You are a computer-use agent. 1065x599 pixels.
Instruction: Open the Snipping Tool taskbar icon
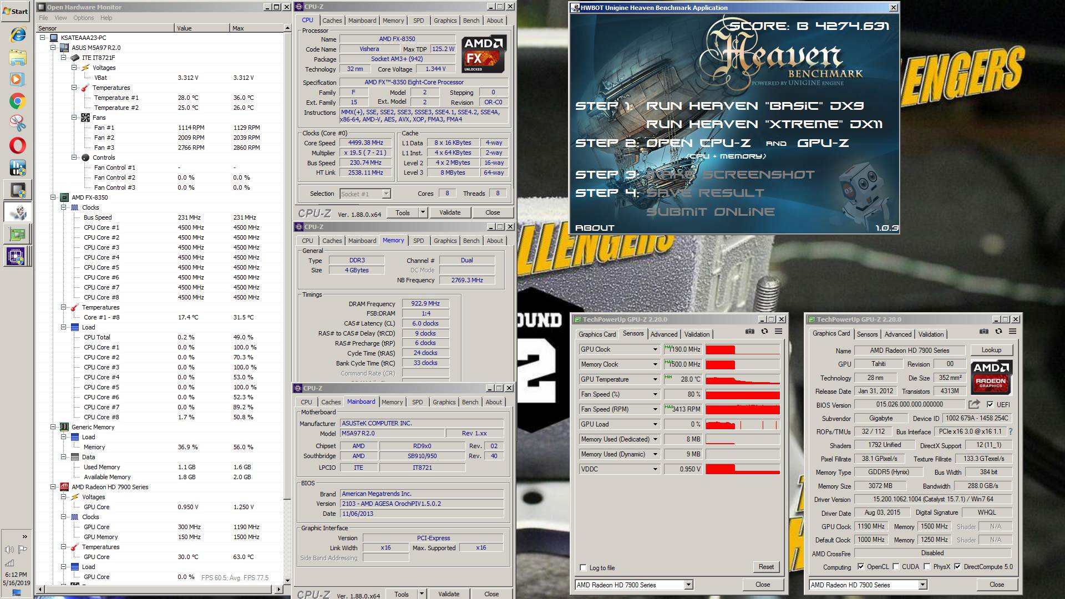pyautogui.click(x=18, y=123)
